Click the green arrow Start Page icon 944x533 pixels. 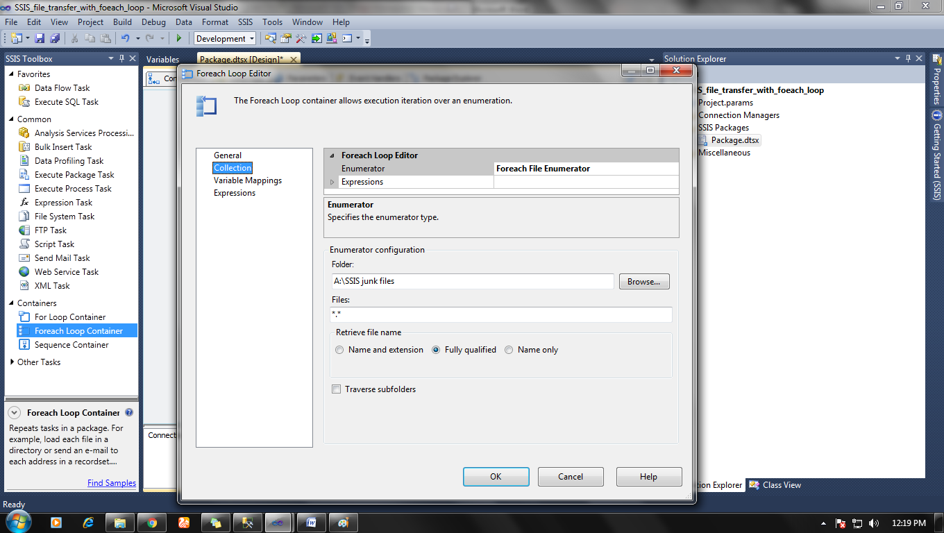pos(317,38)
